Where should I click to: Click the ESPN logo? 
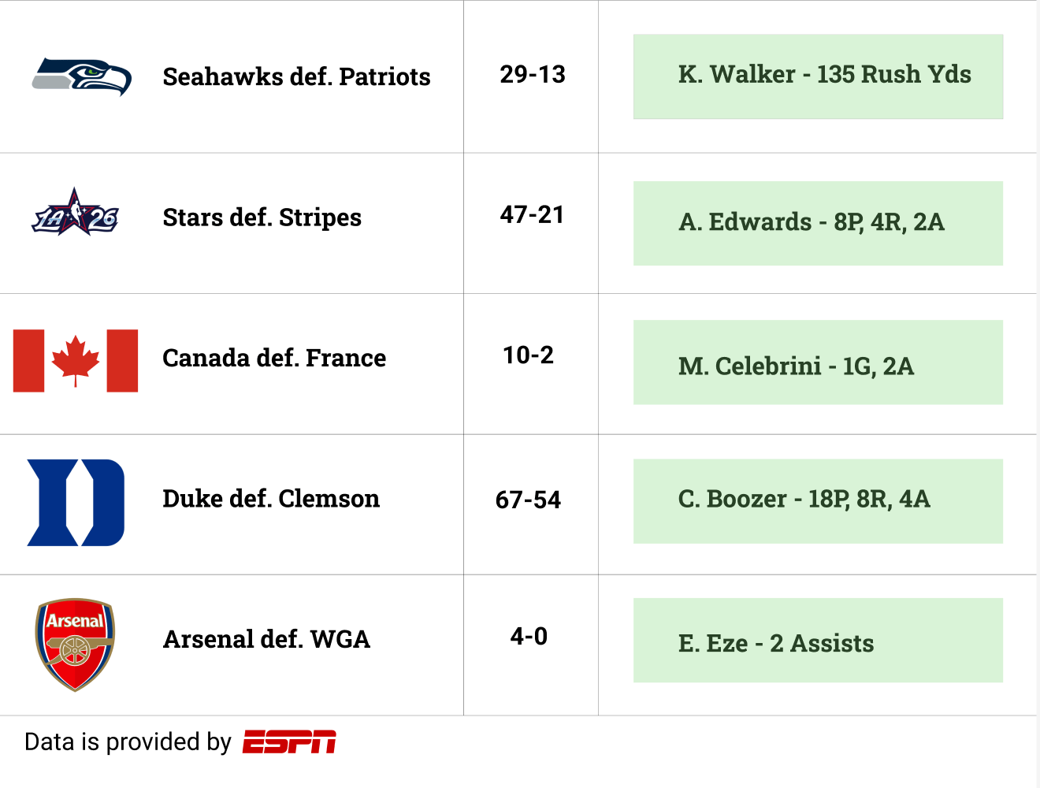(289, 742)
